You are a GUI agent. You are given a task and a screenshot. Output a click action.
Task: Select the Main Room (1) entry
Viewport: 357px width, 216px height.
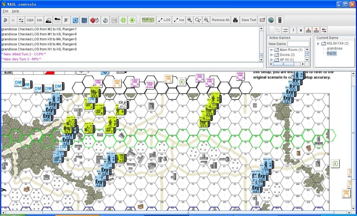point(291,50)
